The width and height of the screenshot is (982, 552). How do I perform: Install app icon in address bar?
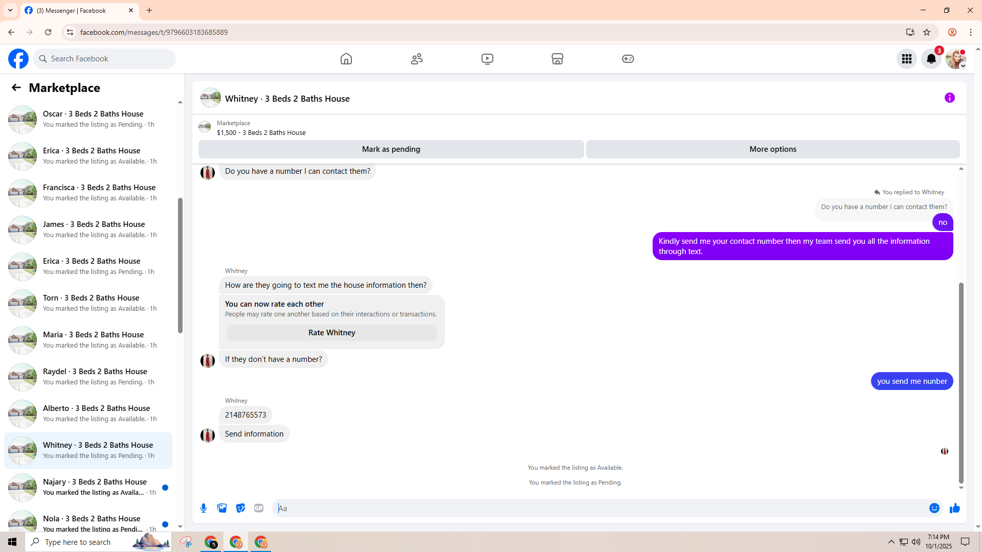tap(910, 32)
